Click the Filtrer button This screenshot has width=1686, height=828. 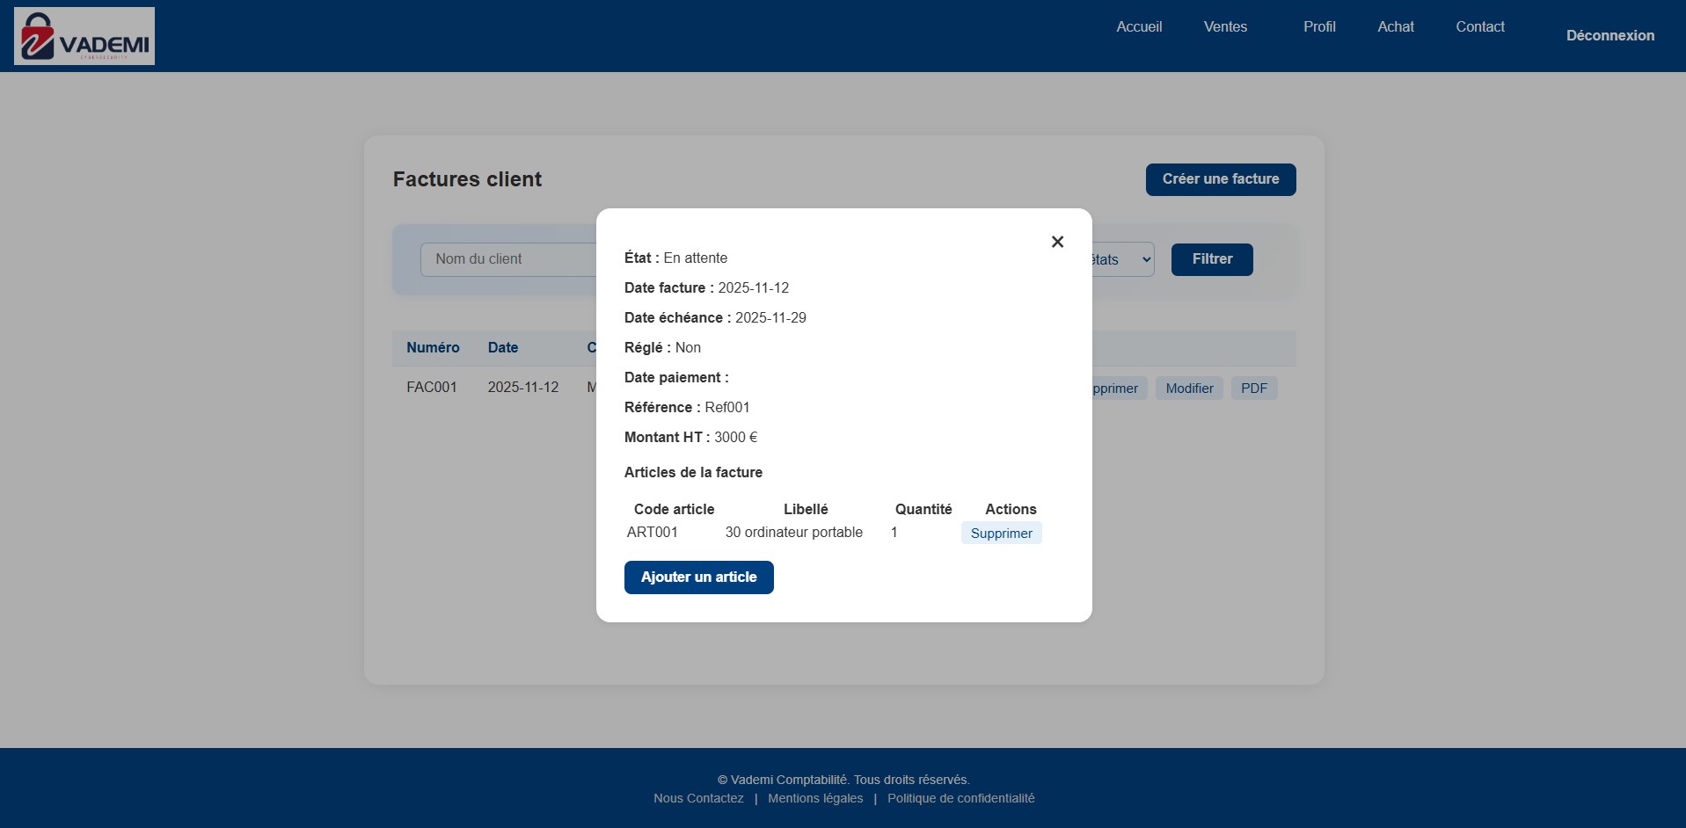coord(1212,259)
